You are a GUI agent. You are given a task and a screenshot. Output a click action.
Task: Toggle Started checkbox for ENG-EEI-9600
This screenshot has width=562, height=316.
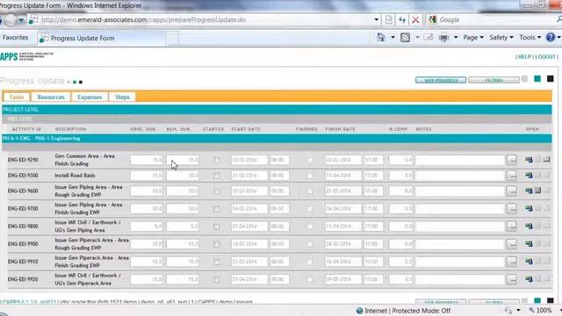[x=217, y=191]
